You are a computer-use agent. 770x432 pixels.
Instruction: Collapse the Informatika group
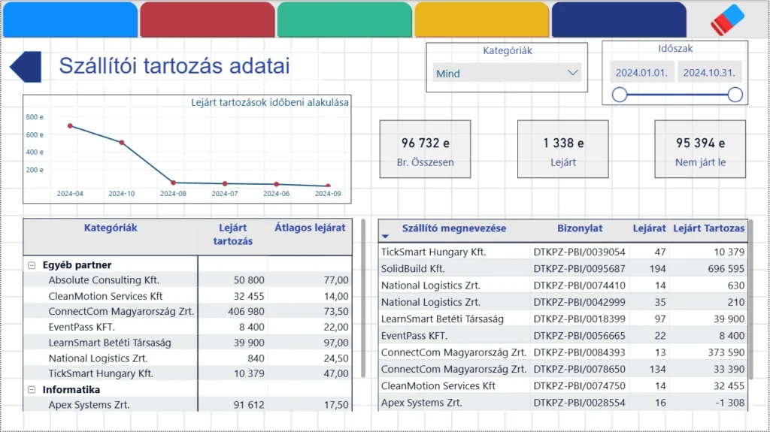[32, 390]
